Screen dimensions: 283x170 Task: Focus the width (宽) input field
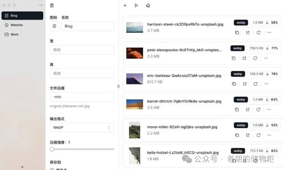click(82, 50)
